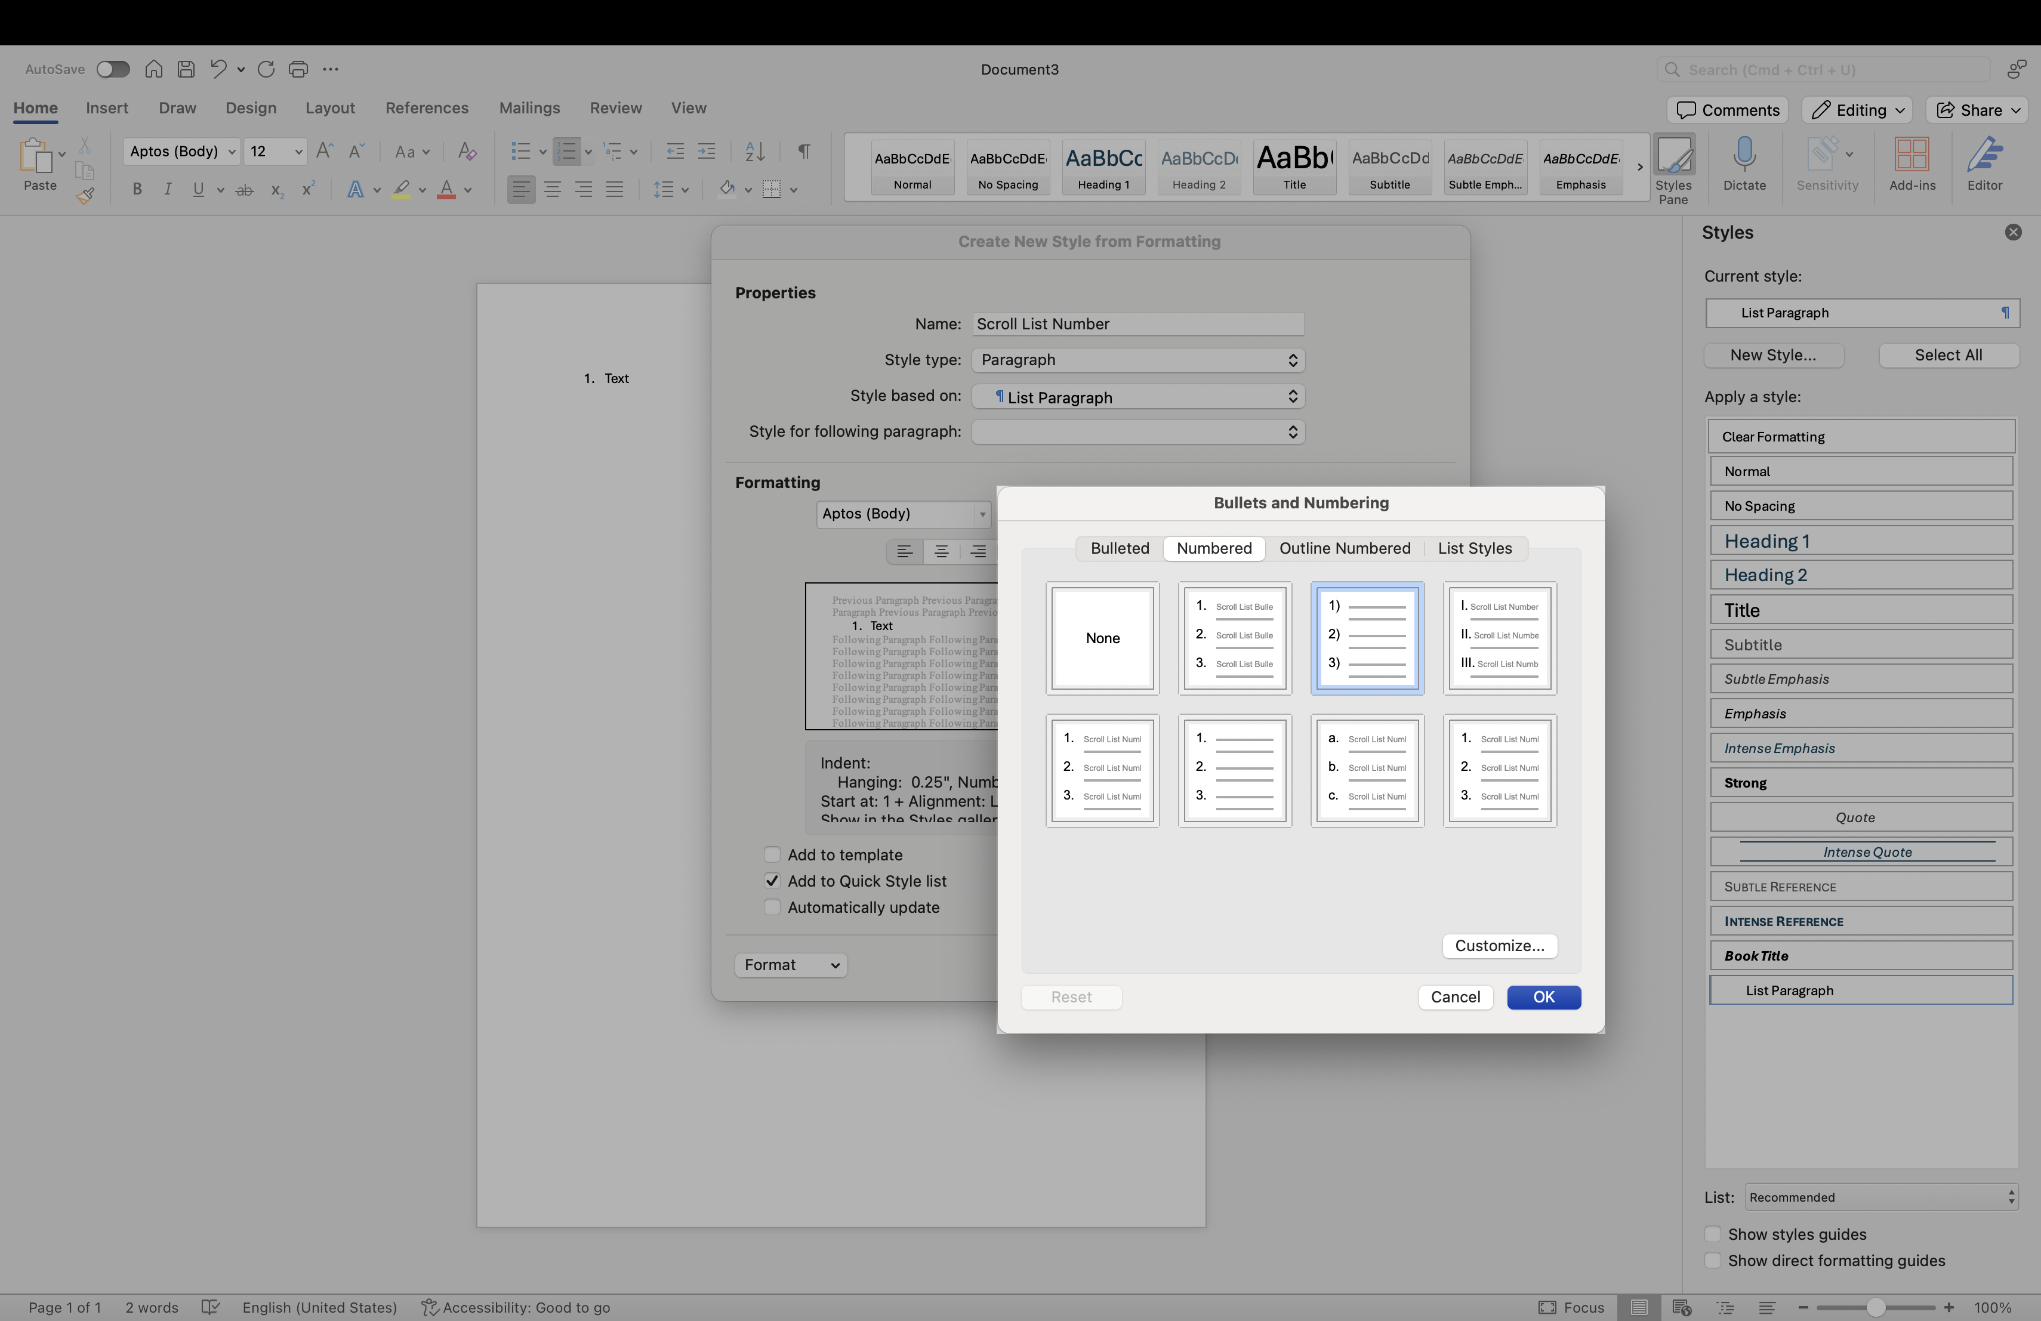This screenshot has width=2041, height=1321.
Task: Toggle AutoSave on
Action: click(112, 69)
